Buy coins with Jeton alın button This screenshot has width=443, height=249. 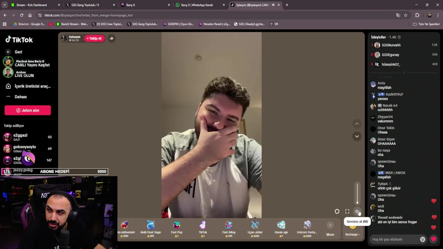28,110
